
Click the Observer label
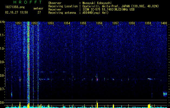pyautogui.click(x=55, y=3)
